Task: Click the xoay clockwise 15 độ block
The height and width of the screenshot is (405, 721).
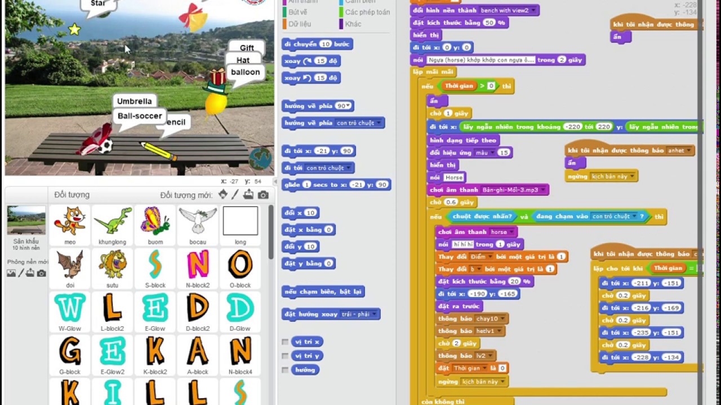Action: point(311,61)
